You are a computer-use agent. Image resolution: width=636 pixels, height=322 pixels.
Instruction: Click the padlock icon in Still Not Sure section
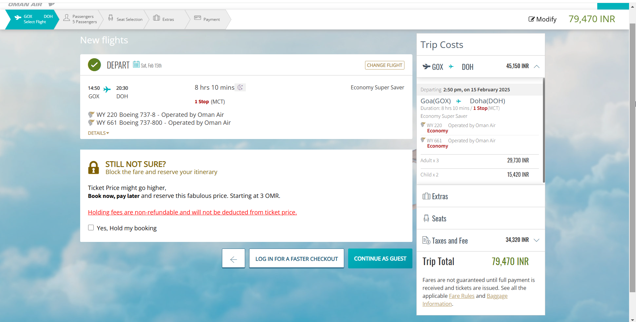tap(93, 167)
